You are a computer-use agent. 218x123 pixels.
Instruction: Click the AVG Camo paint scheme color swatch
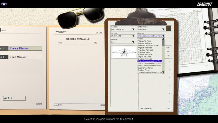pos(168,29)
